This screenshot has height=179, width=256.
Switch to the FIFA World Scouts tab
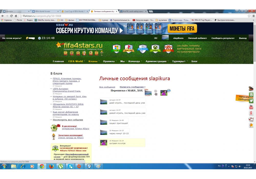[x=45, y=12]
